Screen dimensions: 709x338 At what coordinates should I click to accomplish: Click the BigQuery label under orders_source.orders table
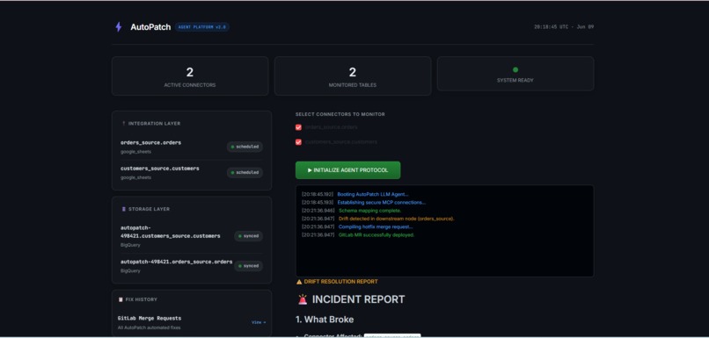(x=130, y=271)
